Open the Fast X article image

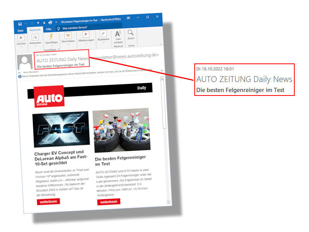(x=61, y=129)
